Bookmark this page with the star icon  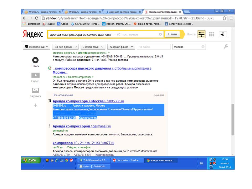click(x=224, y=18)
